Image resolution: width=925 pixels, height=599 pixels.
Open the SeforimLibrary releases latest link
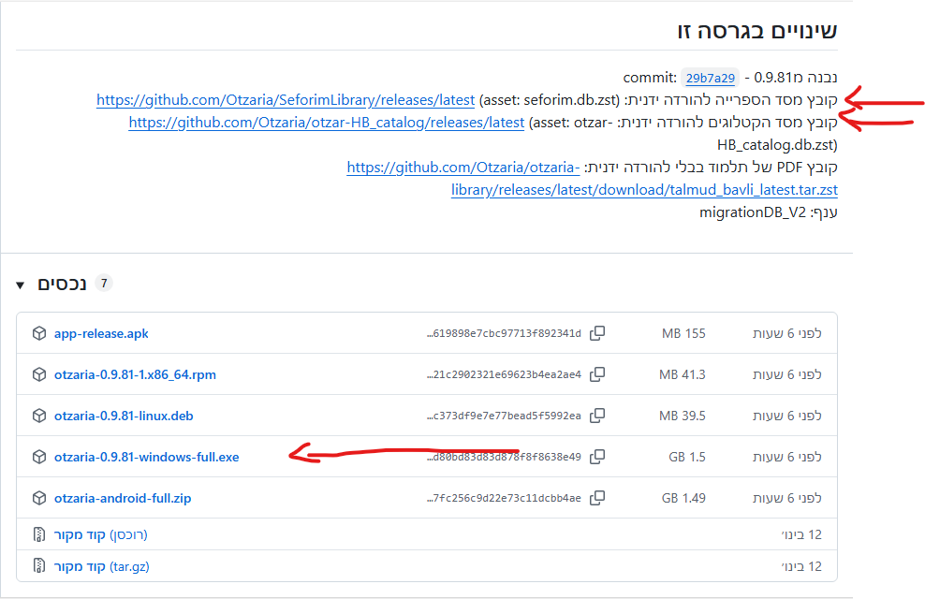[286, 100]
